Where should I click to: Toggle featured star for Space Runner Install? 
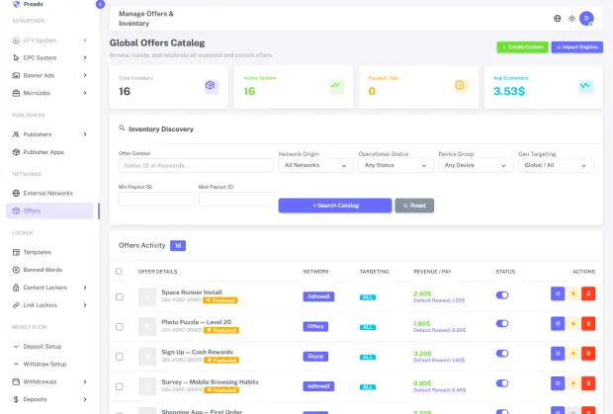pos(573,293)
